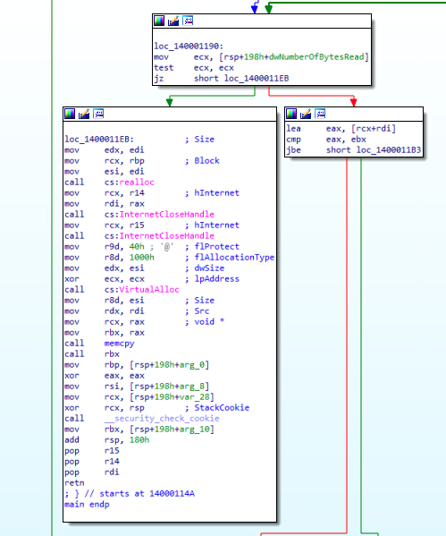Click edit pencil icon in loc_1400011EB node
The image size is (446, 536).
point(84,114)
